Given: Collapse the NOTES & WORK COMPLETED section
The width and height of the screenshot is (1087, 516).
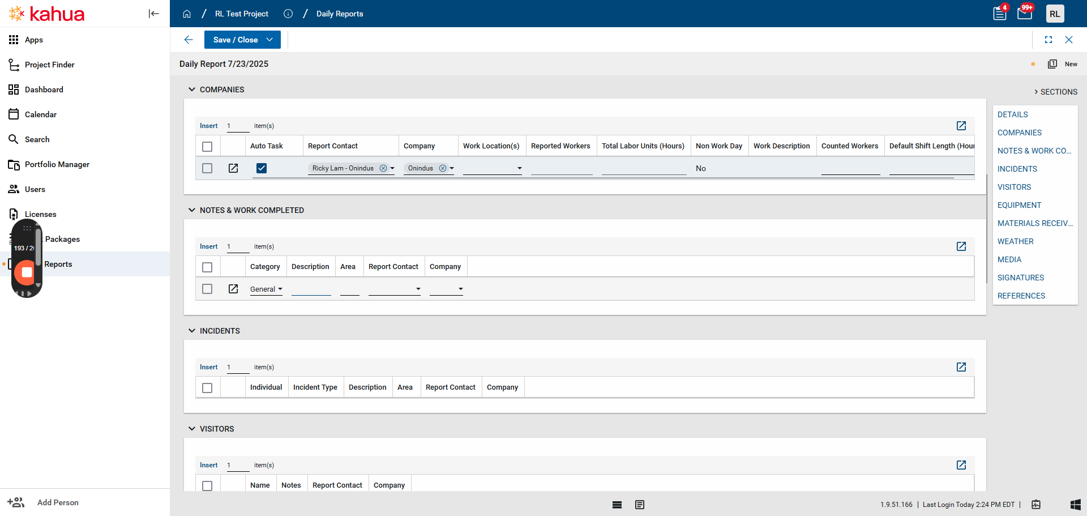Looking at the screenshot, I should [192, 210].
